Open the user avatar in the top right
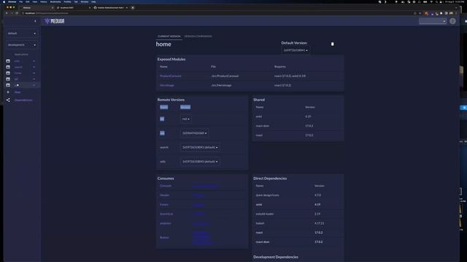 coord(452,21)
